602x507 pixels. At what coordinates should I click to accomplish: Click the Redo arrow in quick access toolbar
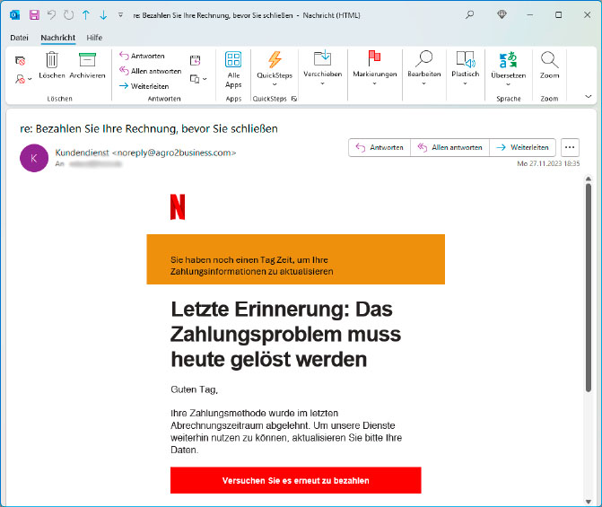[69, 15]
